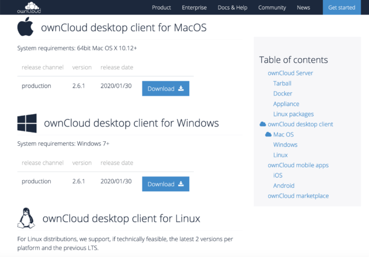Open the Android contents link
The width and height of the screenshot is (369, 257).
coord(284,186)
